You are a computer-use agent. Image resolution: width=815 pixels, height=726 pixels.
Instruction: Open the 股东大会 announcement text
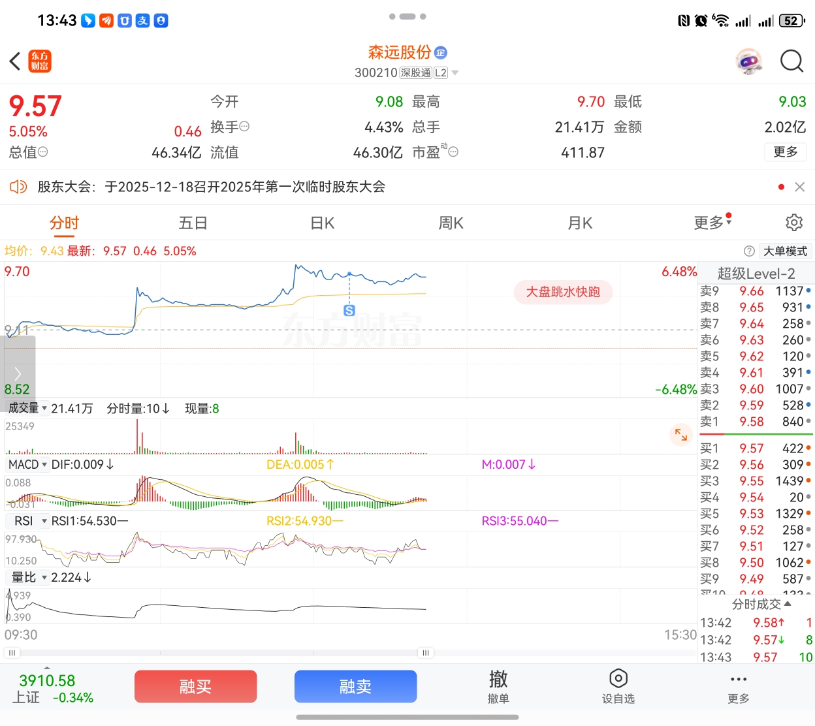[212, 187]
